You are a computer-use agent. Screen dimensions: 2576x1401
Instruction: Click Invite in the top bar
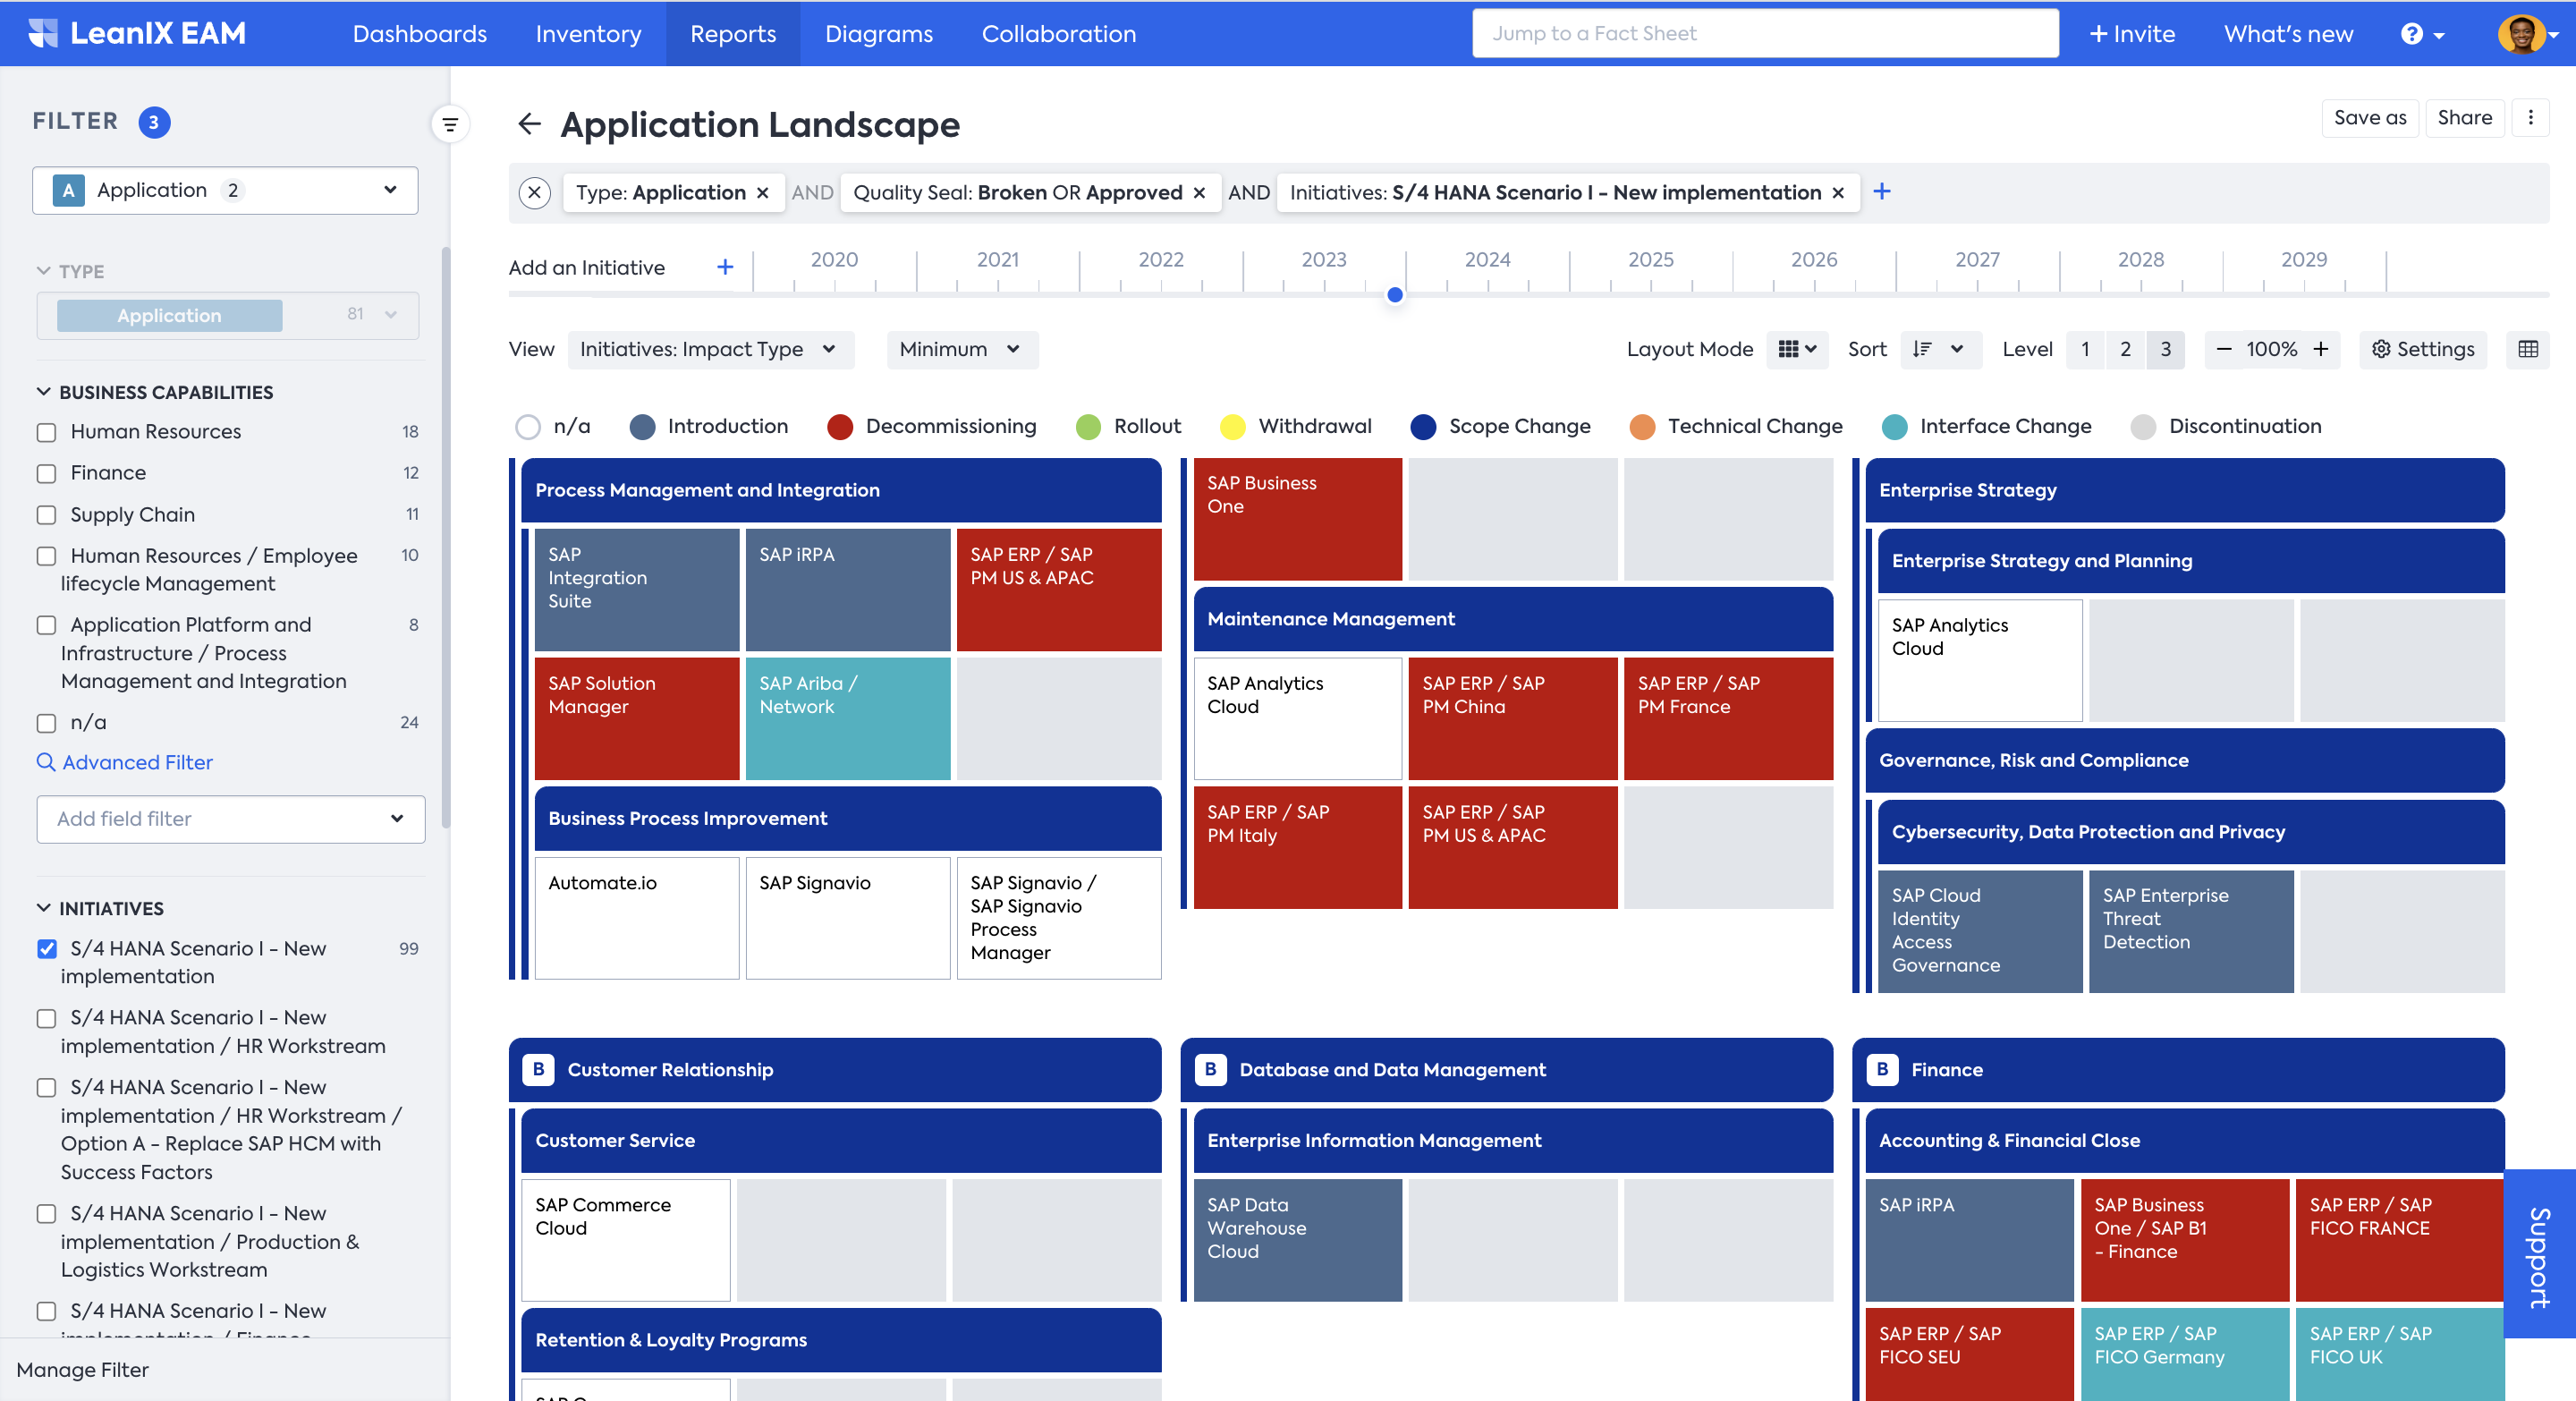pos(2132,34)
